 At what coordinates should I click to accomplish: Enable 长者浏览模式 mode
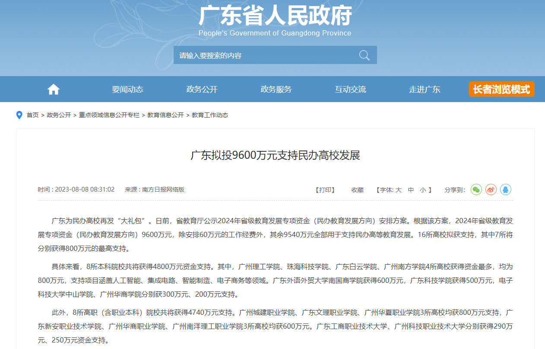point(501,90)
